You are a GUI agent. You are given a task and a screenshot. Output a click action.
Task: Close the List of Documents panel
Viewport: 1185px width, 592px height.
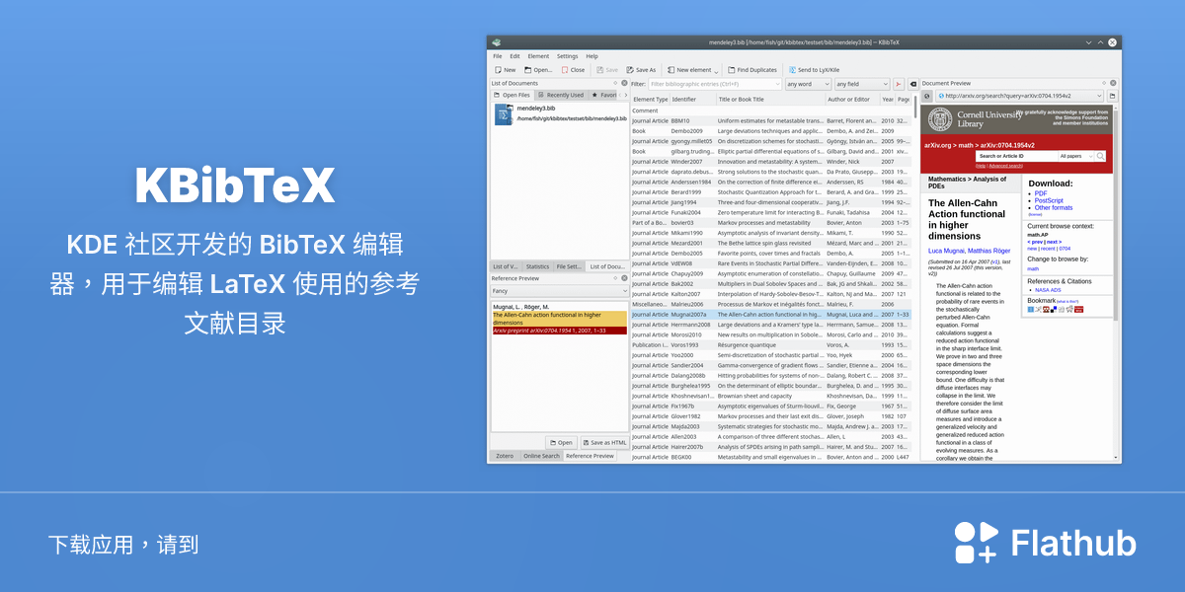624,83
